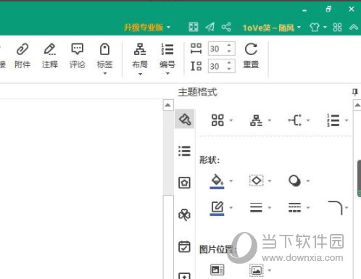Open the apps grid icon in title bar

click(x=337, y=28)
